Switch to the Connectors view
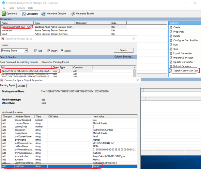 [x=29, y=14]
